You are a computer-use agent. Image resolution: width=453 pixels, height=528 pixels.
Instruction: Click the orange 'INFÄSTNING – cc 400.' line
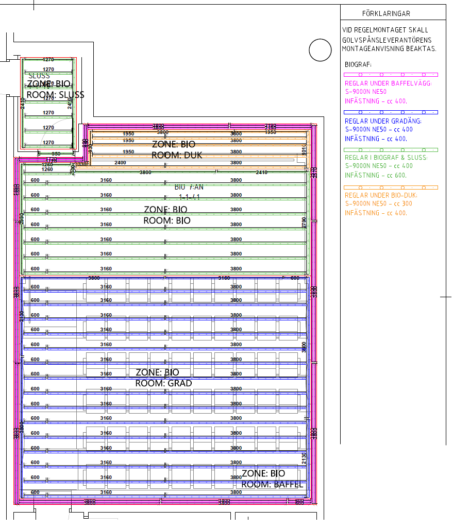[x=376, y=213]
